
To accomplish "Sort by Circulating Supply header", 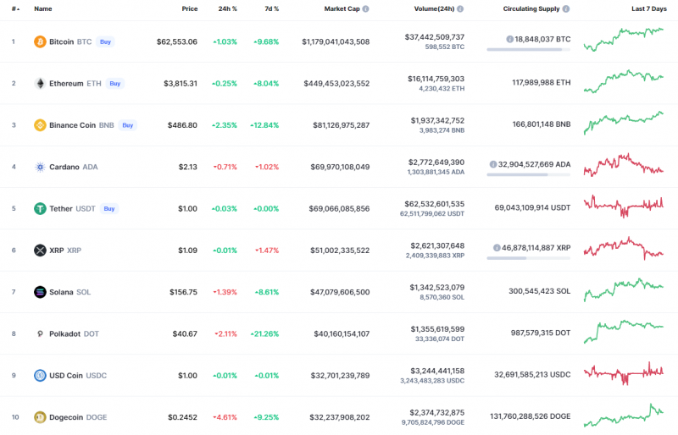I will [x=531, y=8].
